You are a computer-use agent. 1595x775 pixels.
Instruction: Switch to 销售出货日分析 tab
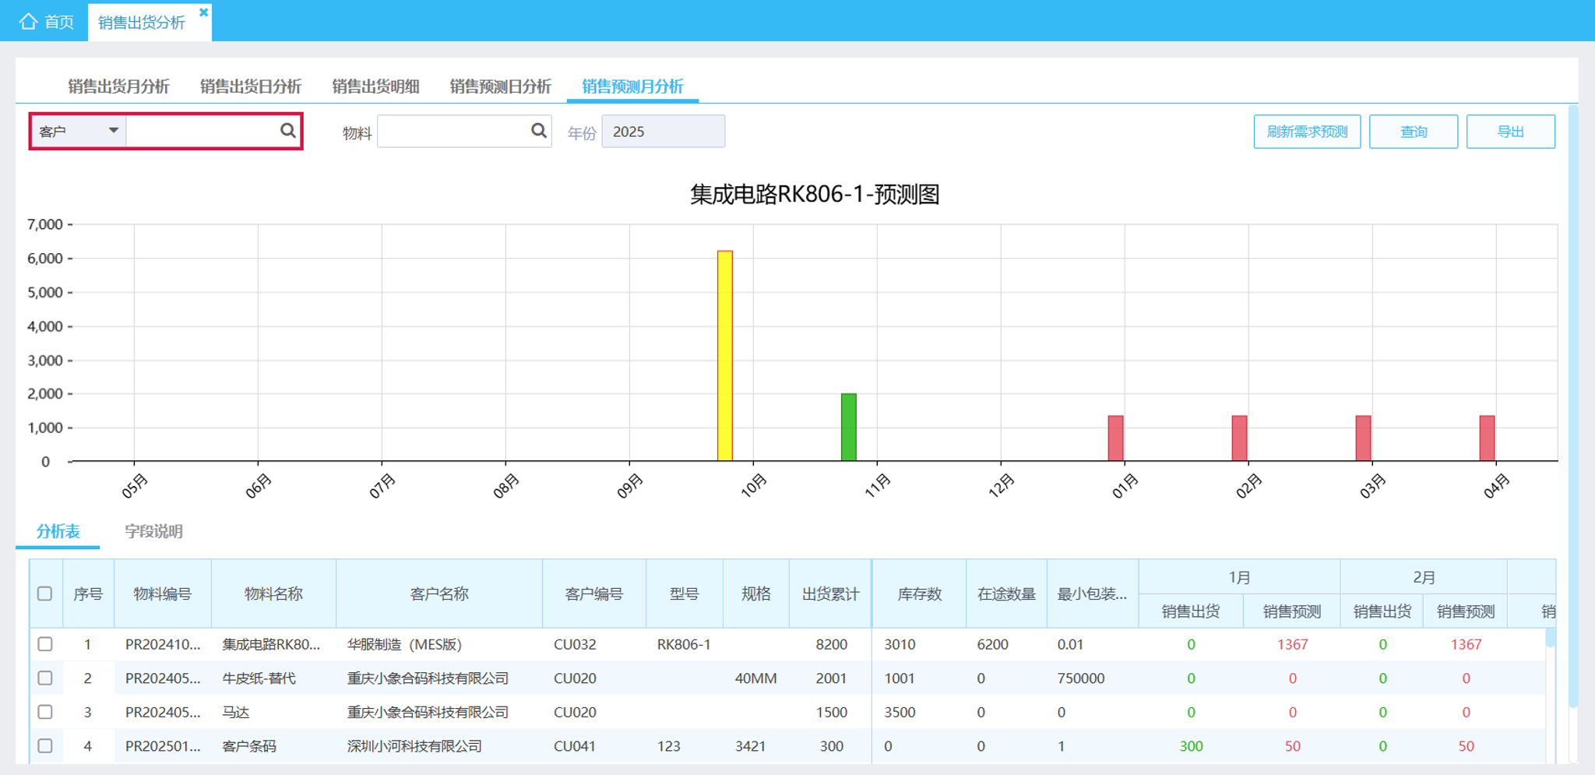pos(251,86)
